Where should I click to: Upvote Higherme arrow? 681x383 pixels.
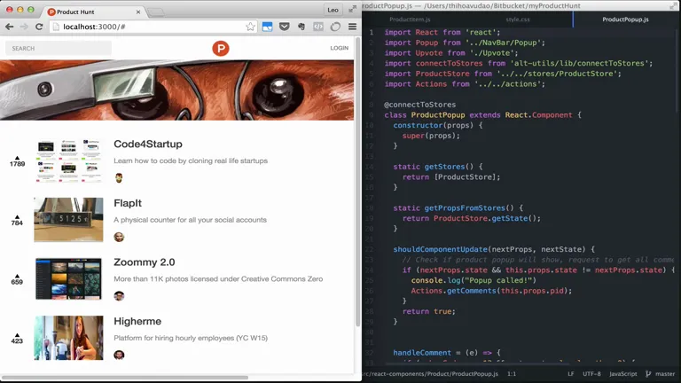[17, 335]
